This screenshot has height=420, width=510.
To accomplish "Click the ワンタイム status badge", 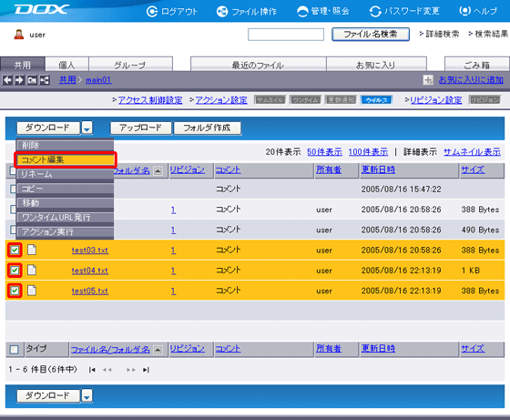I will click(x=306, y=100).
